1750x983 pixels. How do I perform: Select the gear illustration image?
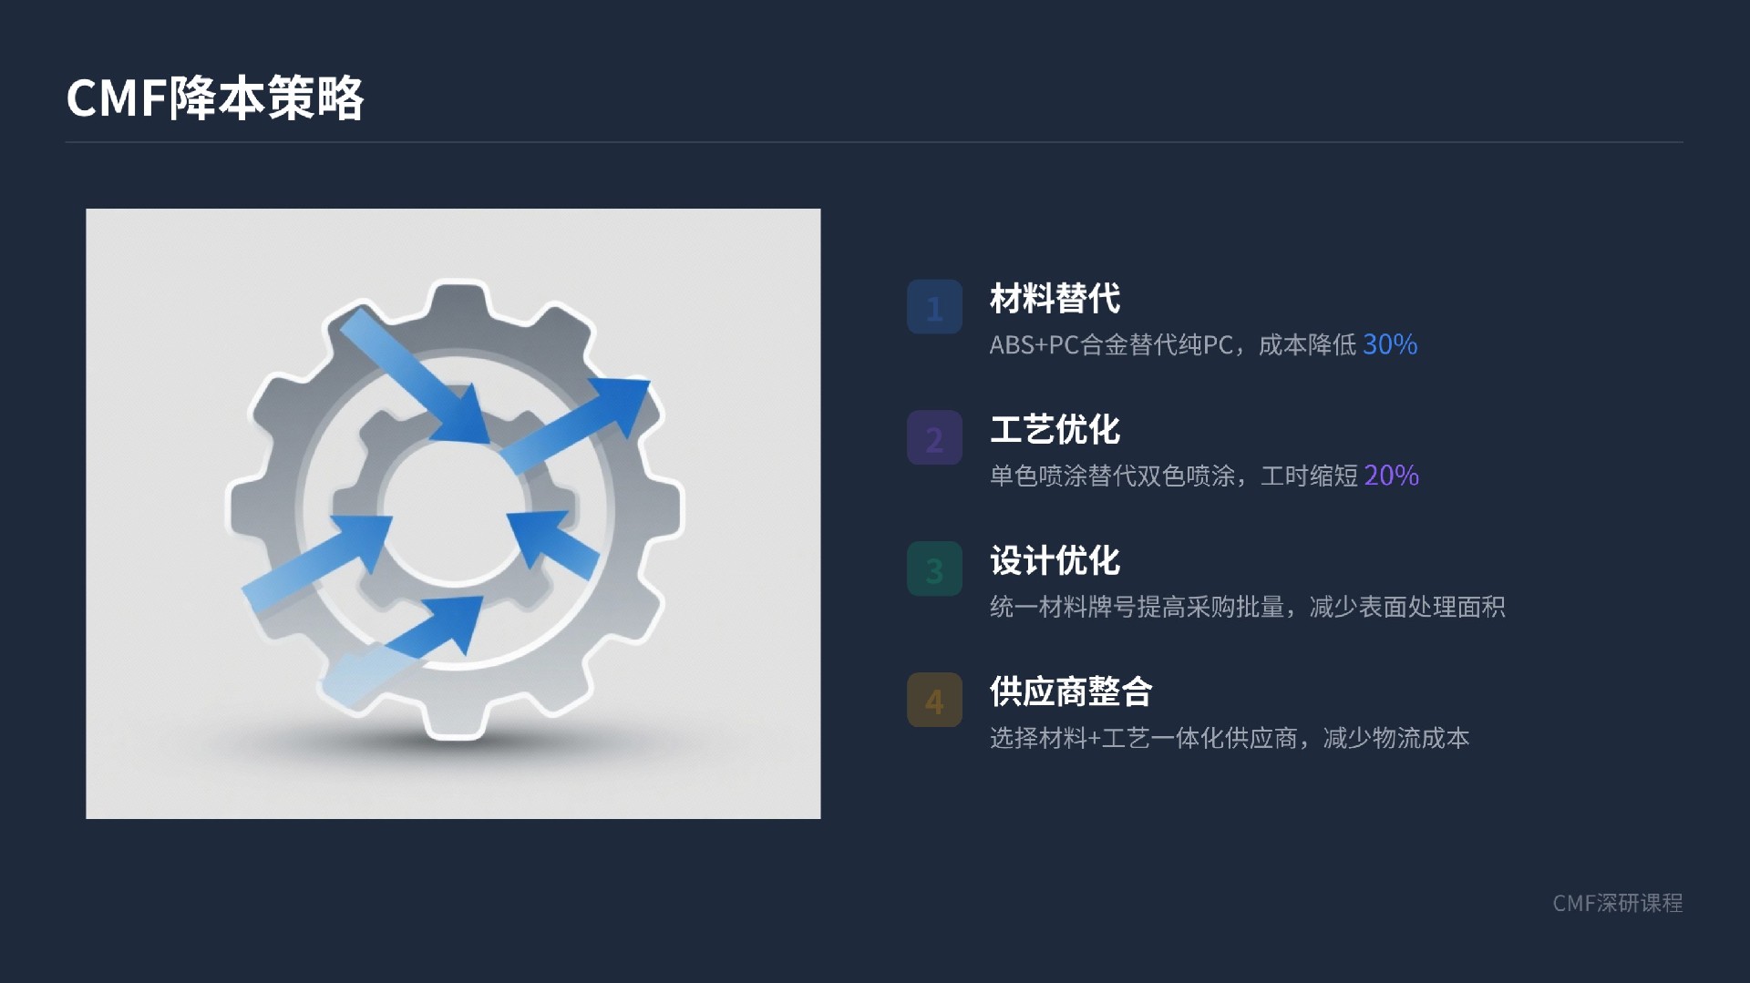(453, 514)
